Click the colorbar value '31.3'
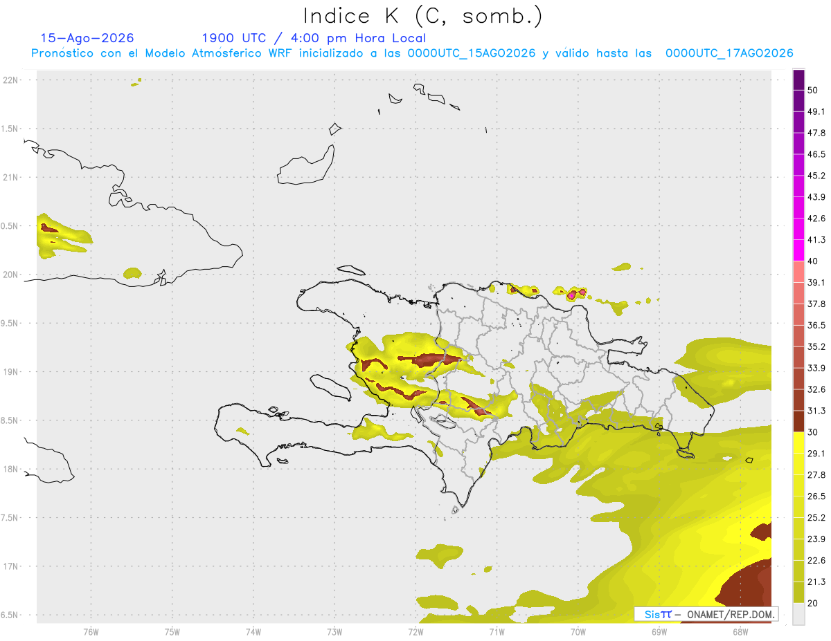This screenshot has height=641, width=831. (816, 411)
